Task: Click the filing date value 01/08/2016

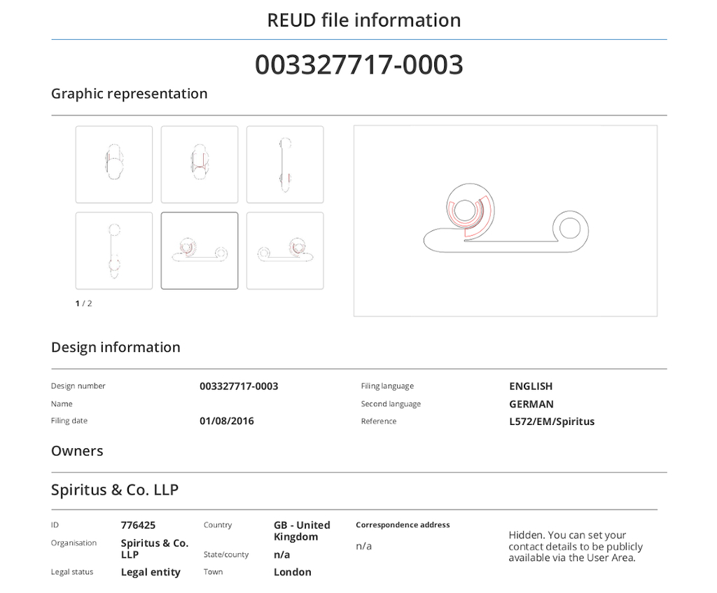Action: click(227, 421)
